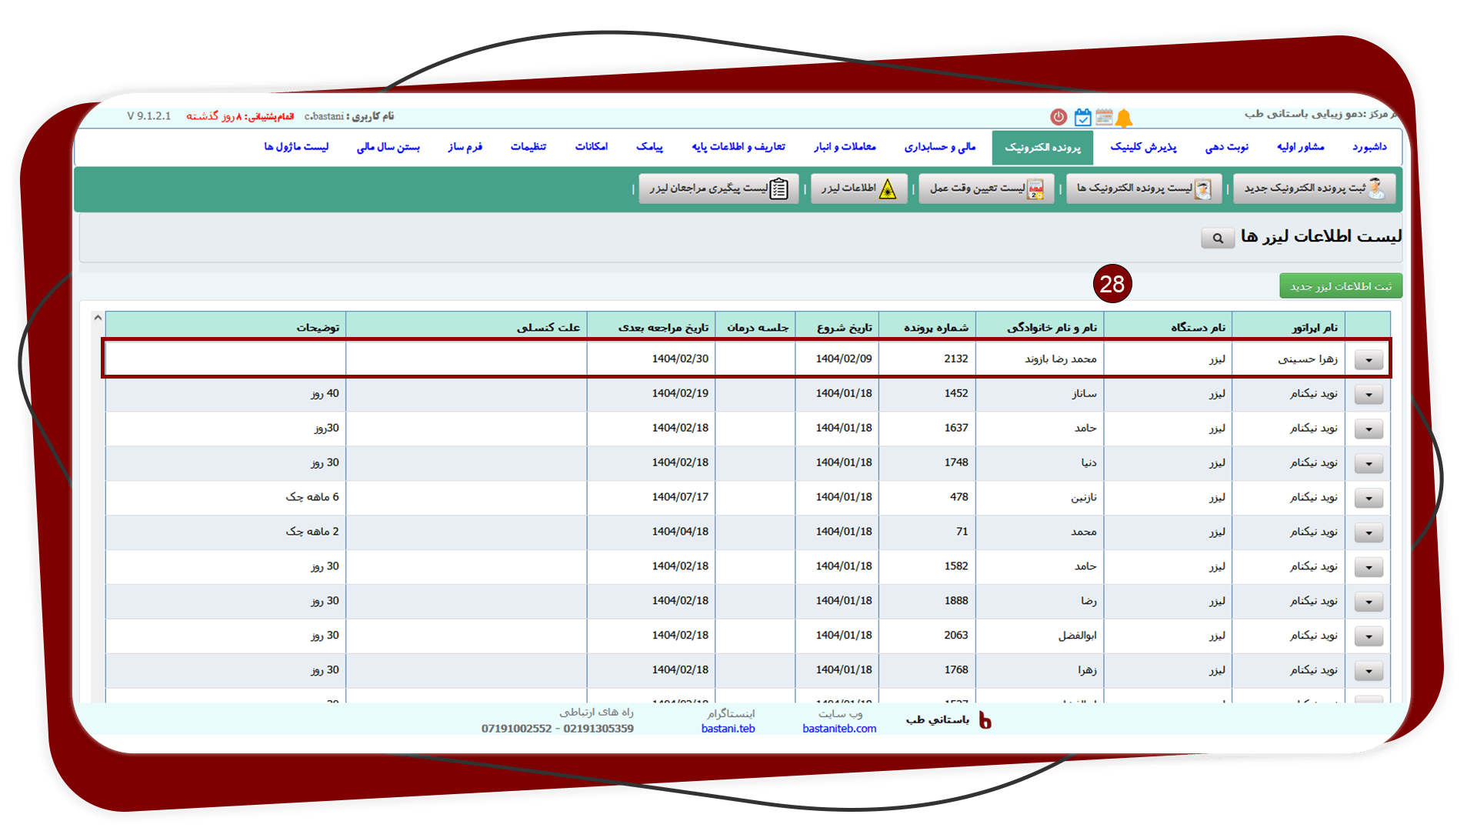Click لیست پرونده الکترونیک ها button
1477x831 pixels.
pyautogui.click(x=1144, y=189)
